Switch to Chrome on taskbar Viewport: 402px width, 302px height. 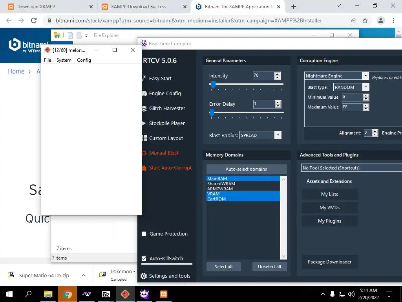pyautogui.click(x=67, y=294)
